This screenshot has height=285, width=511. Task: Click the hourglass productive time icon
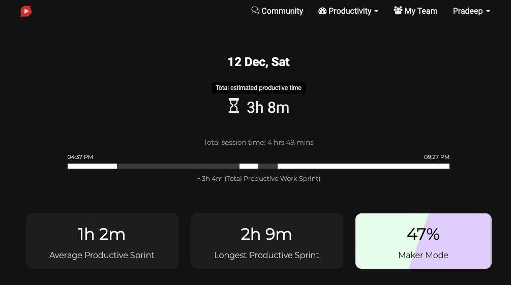pos(234,106)
